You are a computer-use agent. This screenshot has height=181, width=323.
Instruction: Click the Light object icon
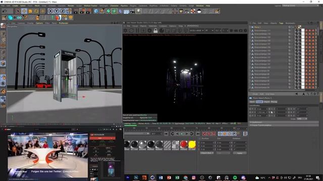(138, 11)
